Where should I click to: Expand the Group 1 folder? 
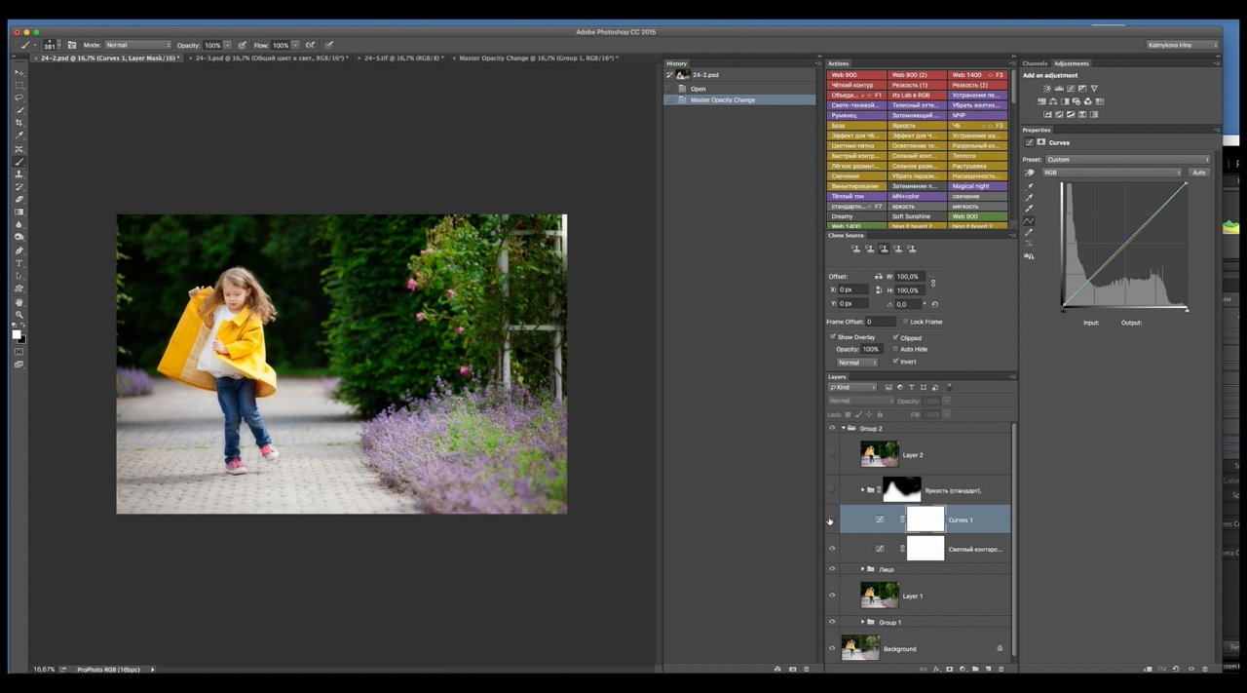coord(862,622)
